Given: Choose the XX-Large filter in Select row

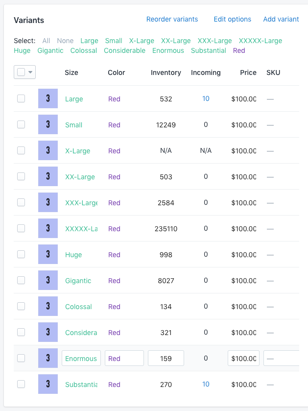Looking at the screenshot, I should coord(176,41).
